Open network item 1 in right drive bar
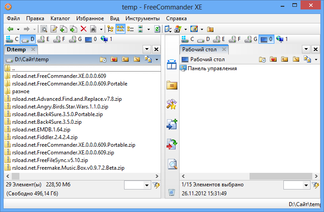This screenshot has width=324, height=212. pos(282,39)
